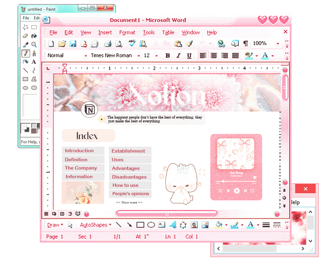
Task: Open the Disadvantages index link
Action: [130, 177]
